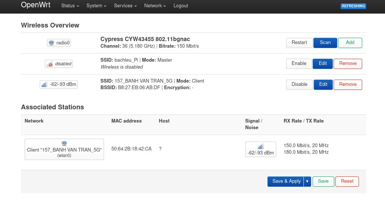The height and width of the screenshot is (204, 385).
Task: Disable the 157_BANH VAN TRAN_5G network
Action: [299, 85]
